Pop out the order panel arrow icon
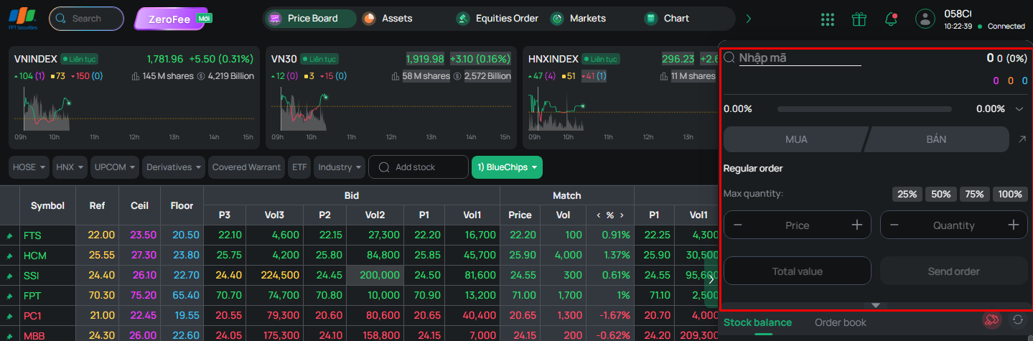 tap(1022, 139)
